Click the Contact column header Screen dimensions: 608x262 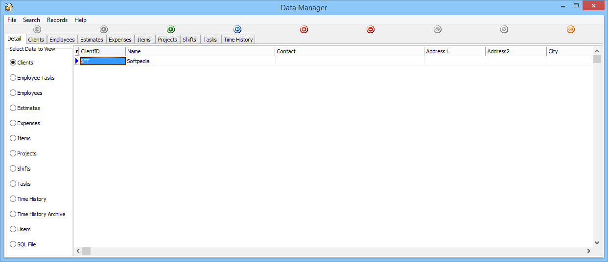pyautogui.click(x=350, y=51)
